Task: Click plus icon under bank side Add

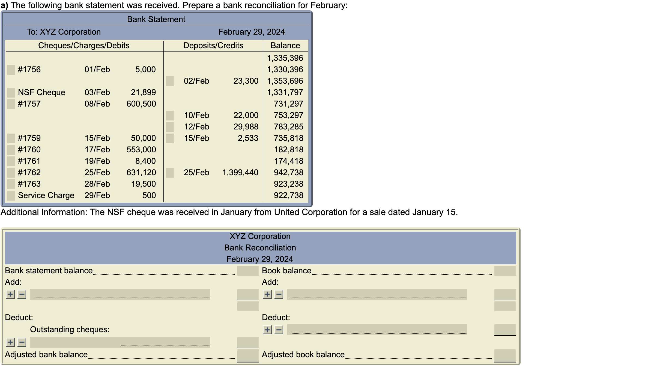Action: [x=10, y=294]
